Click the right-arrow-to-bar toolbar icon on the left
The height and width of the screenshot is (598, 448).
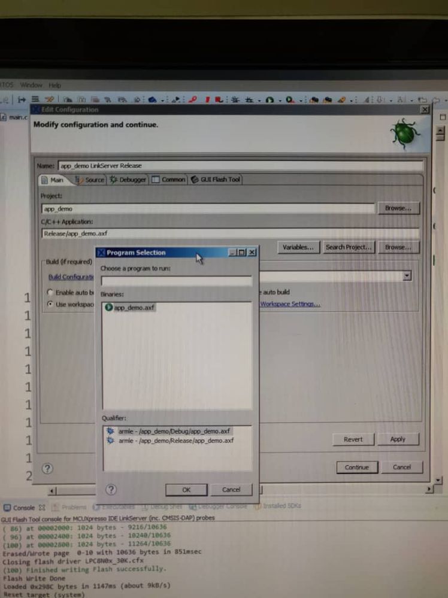pyautogui.click(x=22, y=99)
